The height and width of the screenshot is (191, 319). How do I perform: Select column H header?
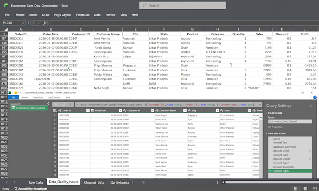[x=218, y=29]
